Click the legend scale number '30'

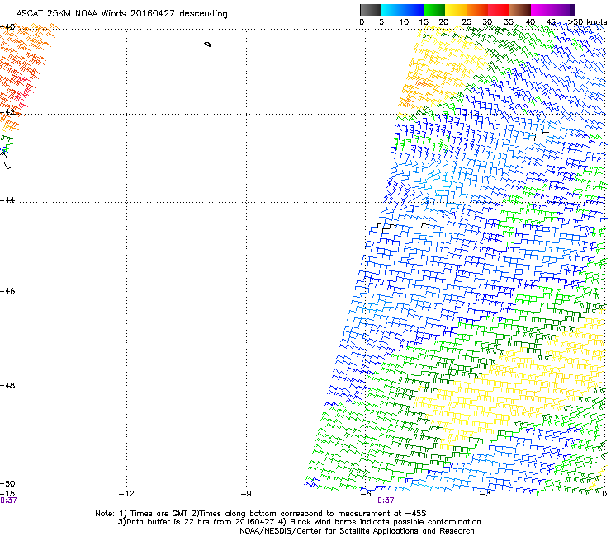pos(487,22)
